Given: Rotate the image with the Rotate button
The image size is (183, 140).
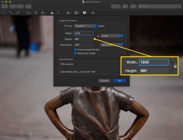Looking at the screenshot, I should coord(125,6).
